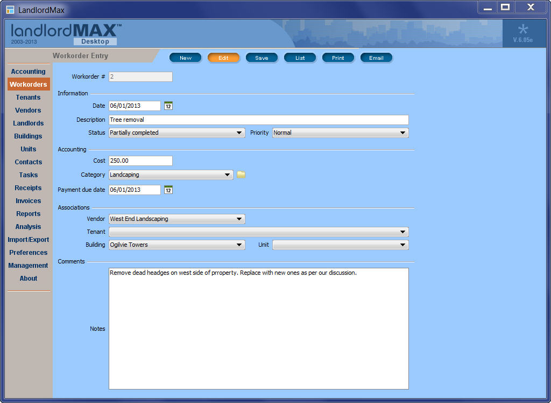Open About section
This screenshot has height=403, width=551.
pos(28,279)
